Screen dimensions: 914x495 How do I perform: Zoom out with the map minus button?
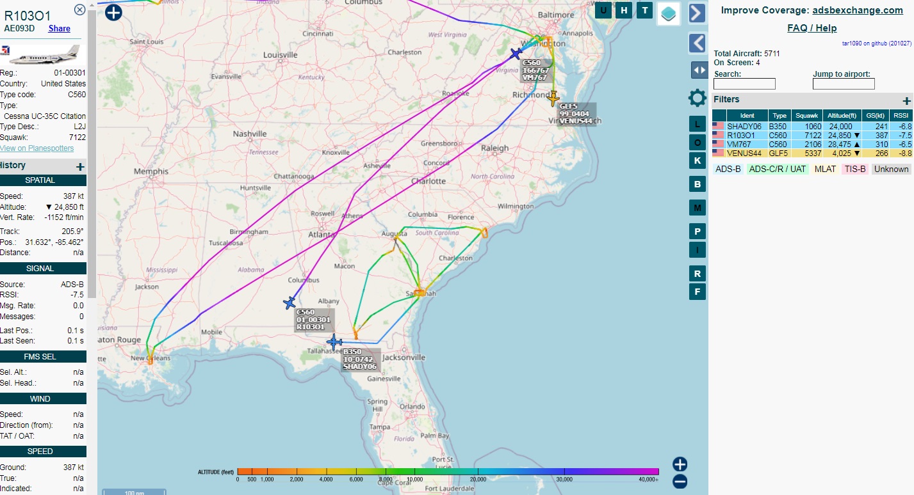pos(680,482)
